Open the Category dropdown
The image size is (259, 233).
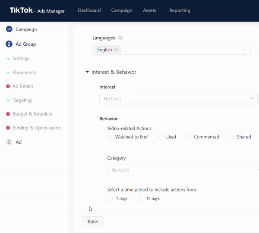tap(182, 170)
